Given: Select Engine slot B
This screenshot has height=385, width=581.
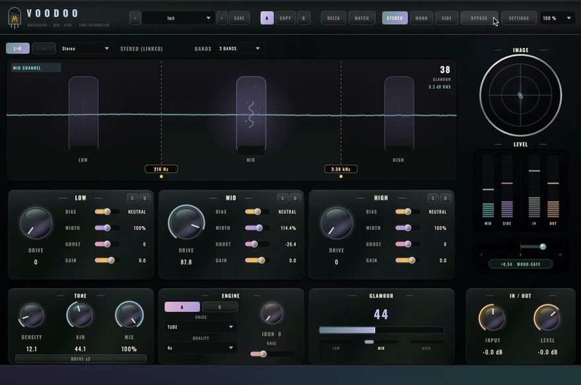Looking at the screenshot, I should 220,307.
